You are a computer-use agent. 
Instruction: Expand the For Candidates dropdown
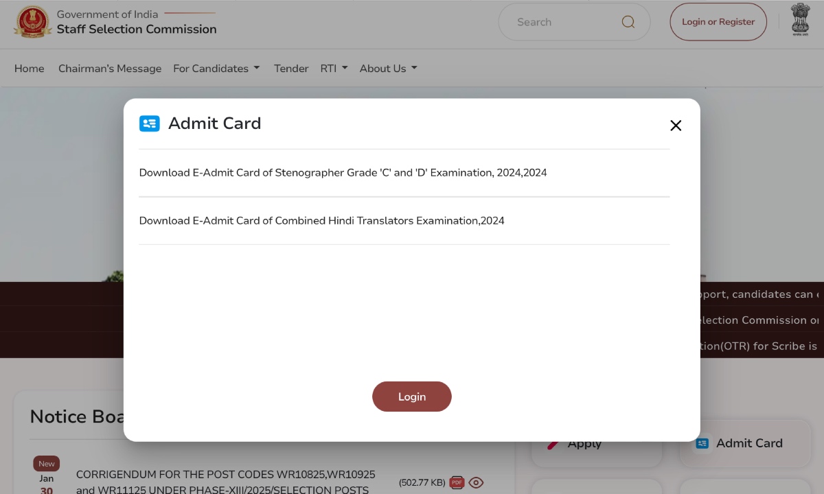click(216, 68)
